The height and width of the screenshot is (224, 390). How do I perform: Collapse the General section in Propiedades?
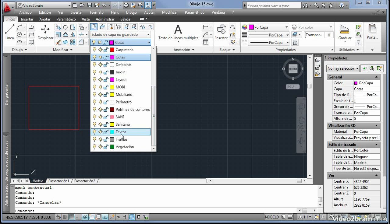[x=376, y=77]
